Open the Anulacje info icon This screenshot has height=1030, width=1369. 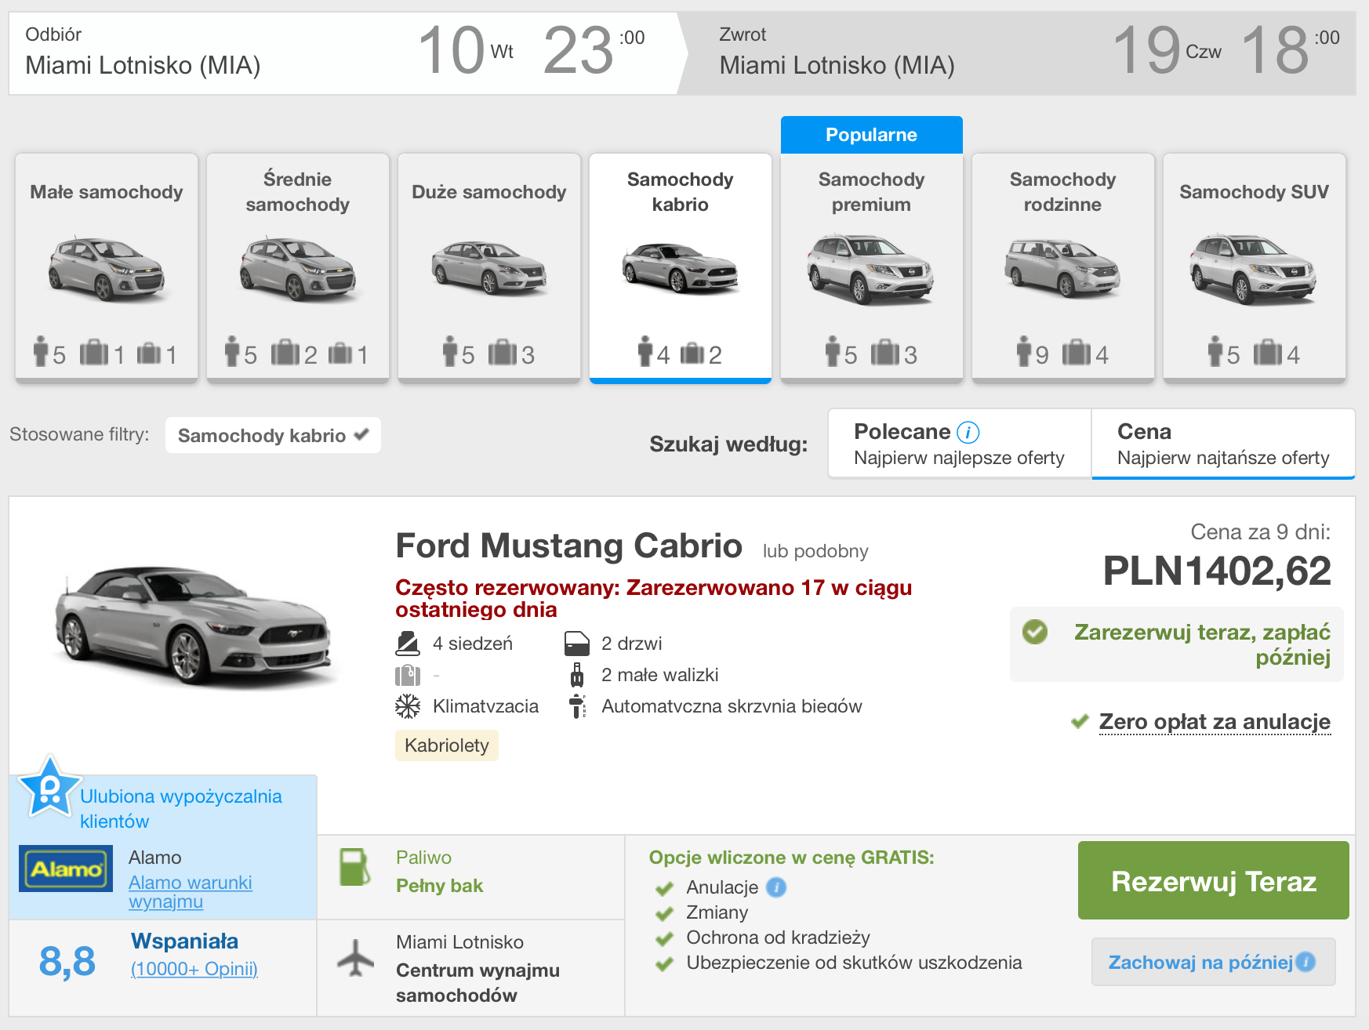(776, 887)
